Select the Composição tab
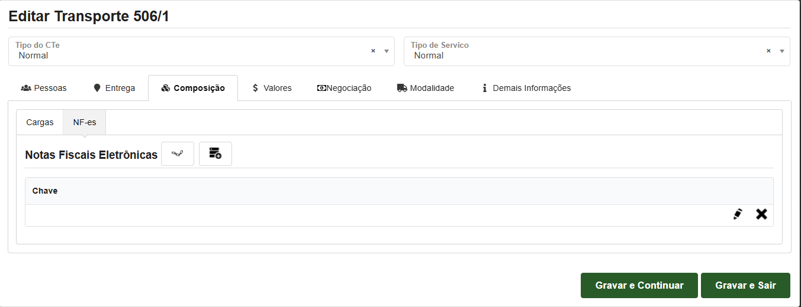Viewport: 801px width, 307px height. pos(193,88)
